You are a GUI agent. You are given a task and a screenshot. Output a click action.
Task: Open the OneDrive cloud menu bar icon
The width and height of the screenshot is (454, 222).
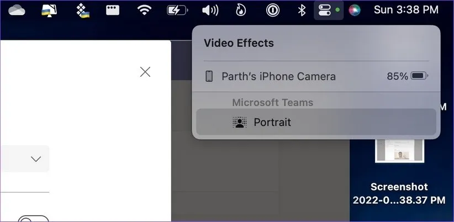tap(17, 10)
